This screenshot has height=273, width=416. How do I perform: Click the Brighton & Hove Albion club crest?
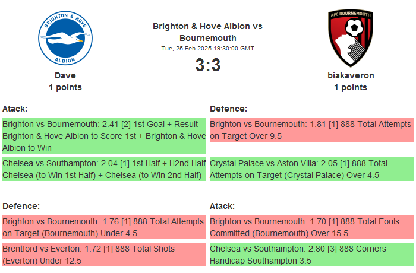click(65, 39)
